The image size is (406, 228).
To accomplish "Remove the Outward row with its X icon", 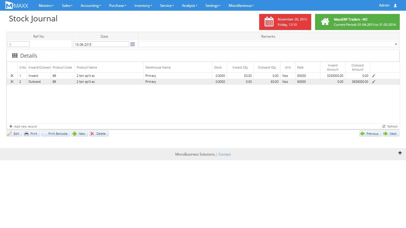I will (x=12, y=82).
